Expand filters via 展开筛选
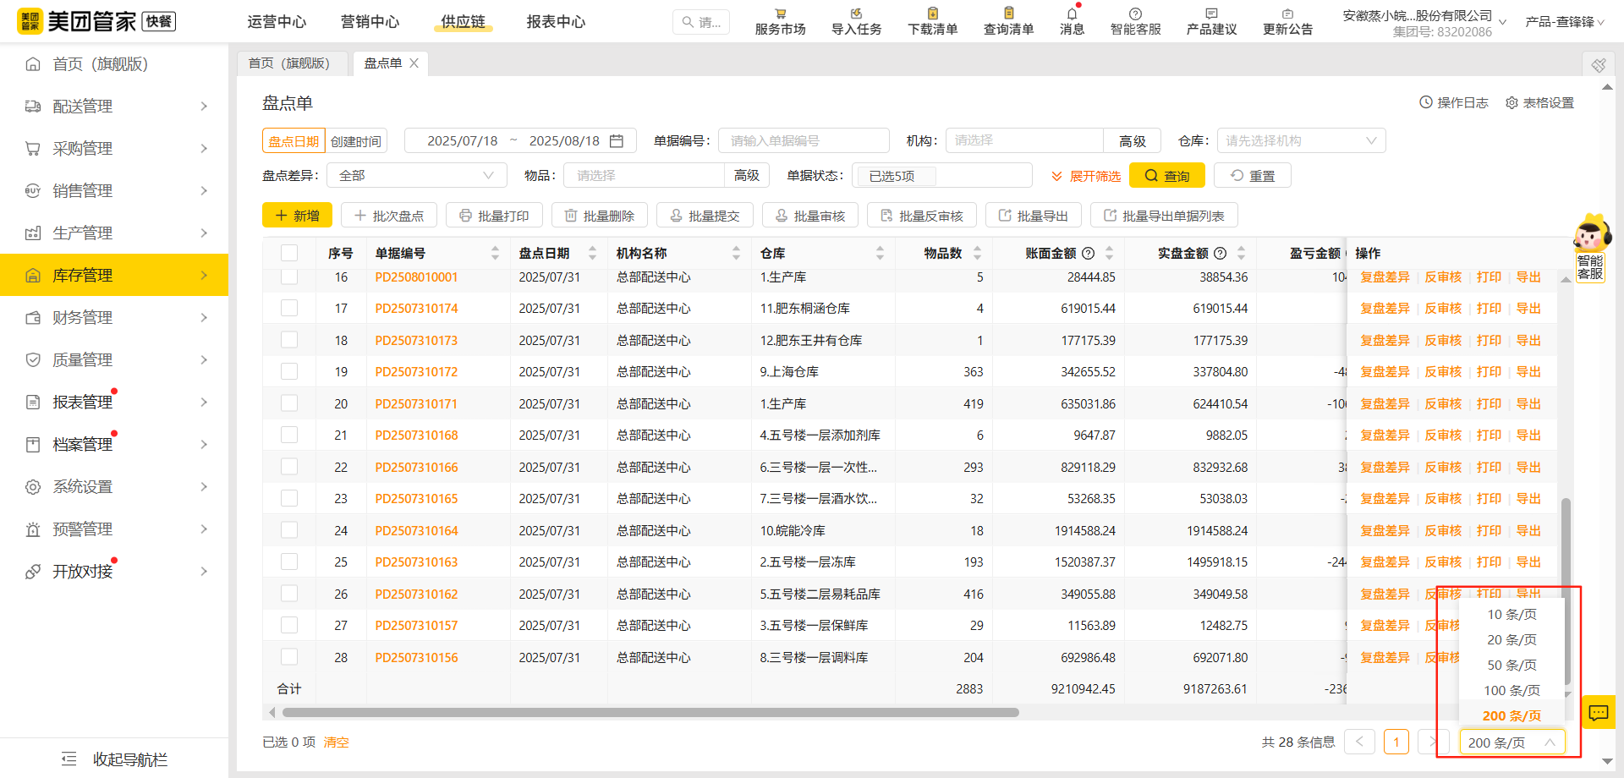 [1085, 175]
